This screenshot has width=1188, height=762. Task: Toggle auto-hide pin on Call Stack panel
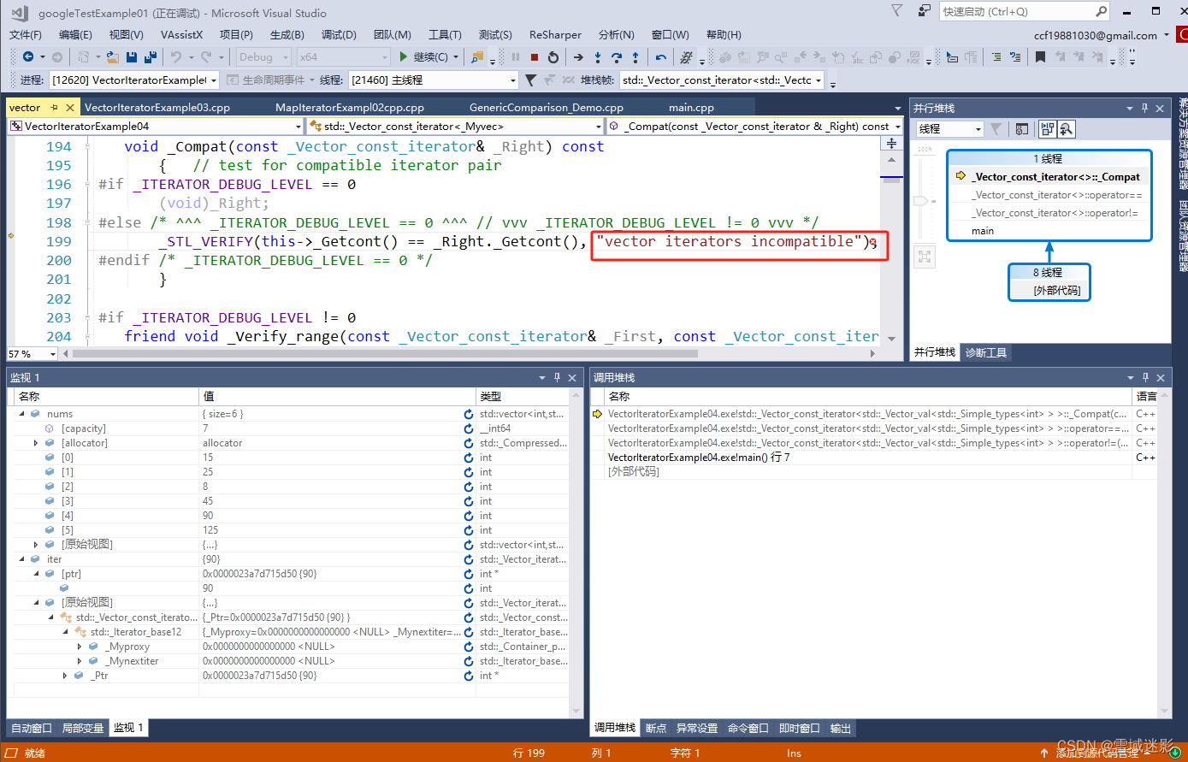[1146, 377]
